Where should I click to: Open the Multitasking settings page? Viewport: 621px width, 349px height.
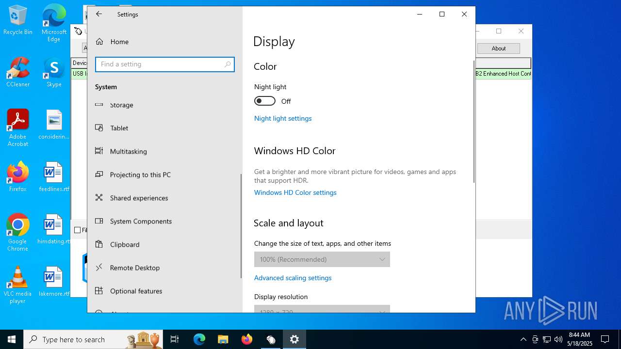point(165,151)
